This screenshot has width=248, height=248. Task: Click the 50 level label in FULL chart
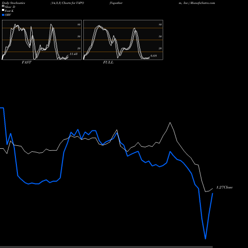point(160,36)
